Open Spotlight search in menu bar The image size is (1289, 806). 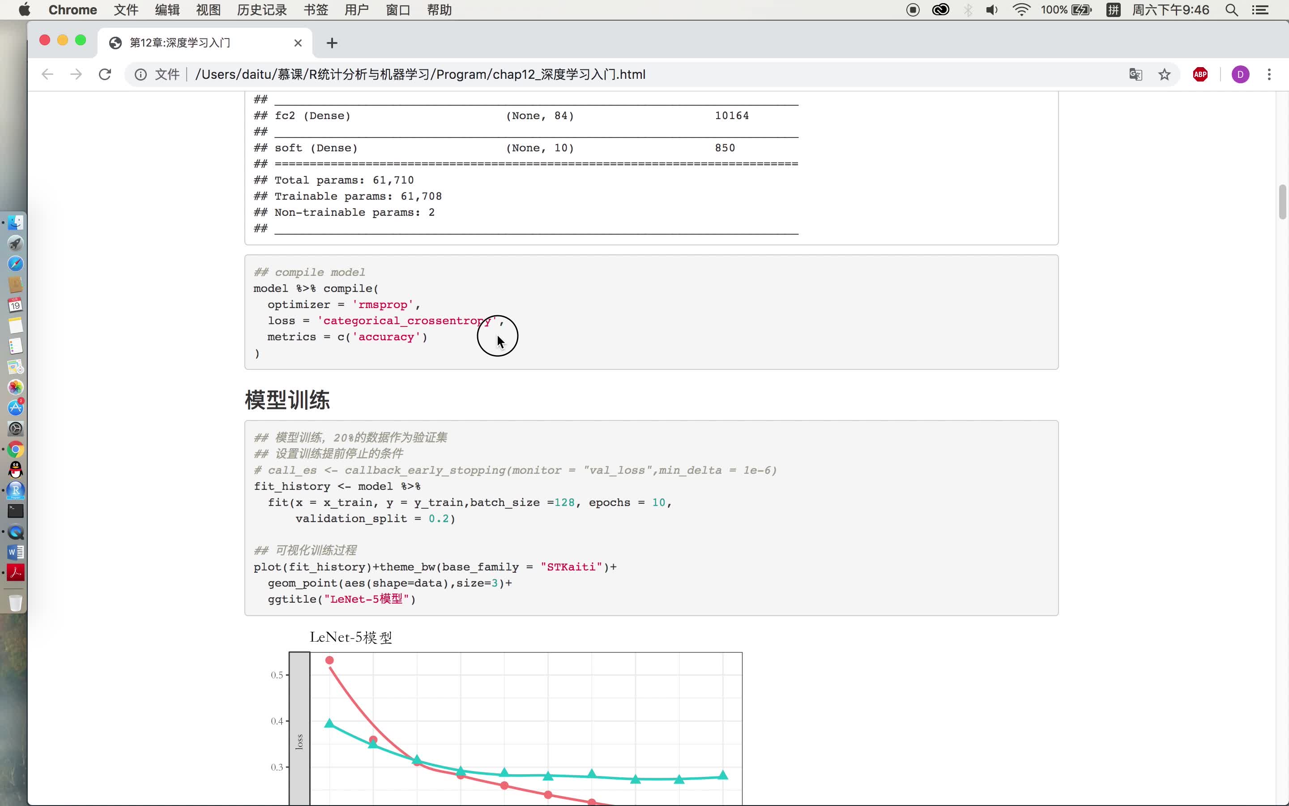(1231, 10)
